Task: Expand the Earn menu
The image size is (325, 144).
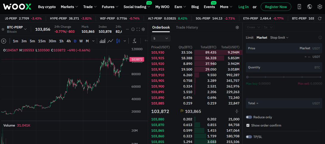Action: click(x=180, y=7)
